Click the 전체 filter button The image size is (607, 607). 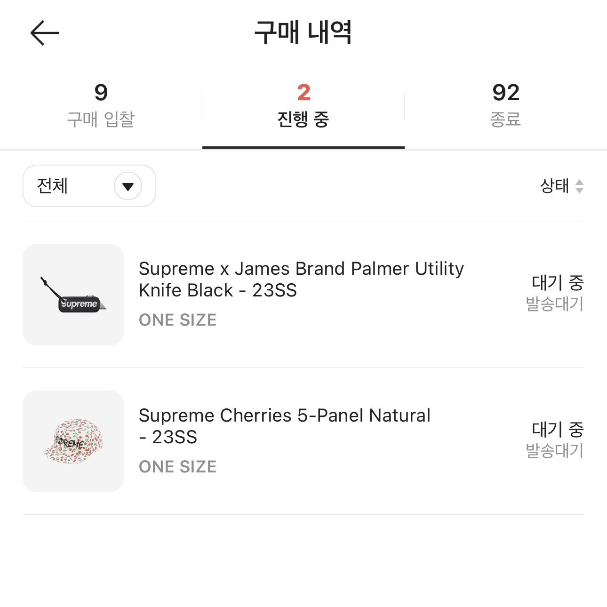[x=89, y=186]
